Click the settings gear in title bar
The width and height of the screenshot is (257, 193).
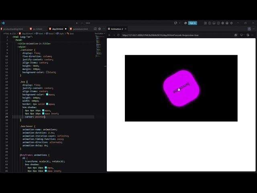coord(231,23)
